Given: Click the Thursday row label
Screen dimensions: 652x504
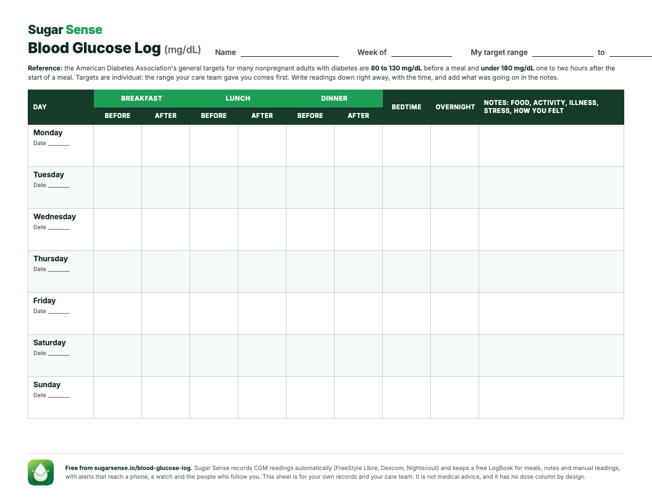Looking at the screenshot, I should [50, 259].
